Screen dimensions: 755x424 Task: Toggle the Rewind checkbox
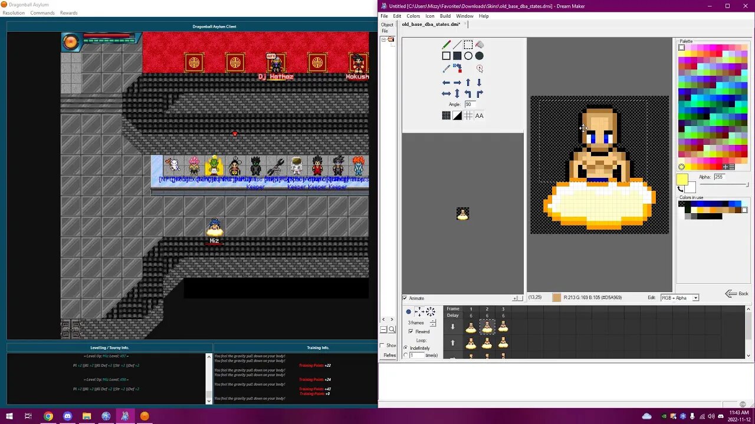(x=411, y=332)
